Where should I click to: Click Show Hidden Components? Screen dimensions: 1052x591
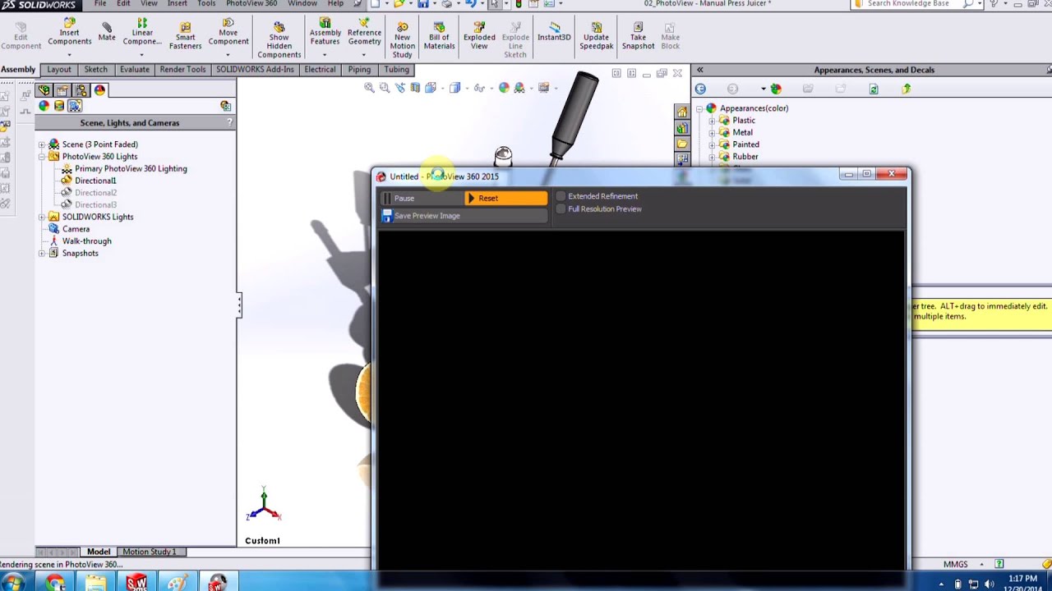pyautogui.click(x=279, y=40)
